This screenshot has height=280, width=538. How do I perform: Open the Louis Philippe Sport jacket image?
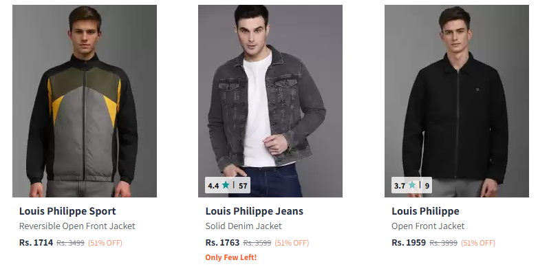pos(85,101)
